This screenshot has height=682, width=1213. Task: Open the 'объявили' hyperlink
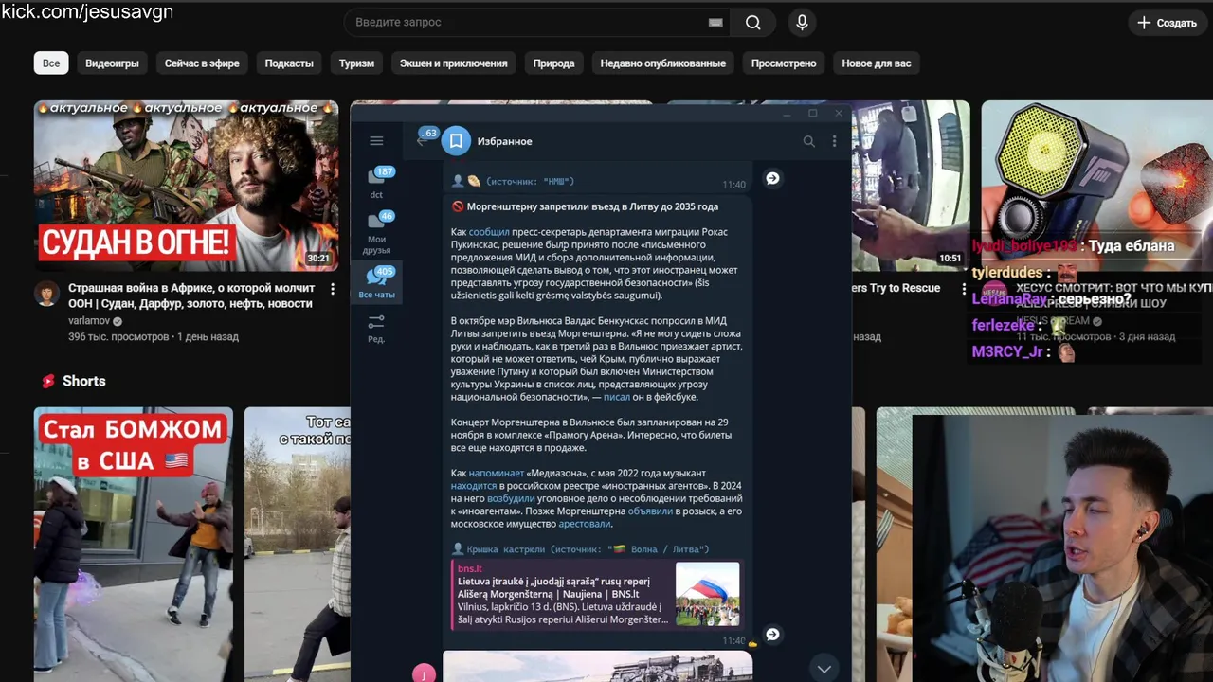click(650, 511)
